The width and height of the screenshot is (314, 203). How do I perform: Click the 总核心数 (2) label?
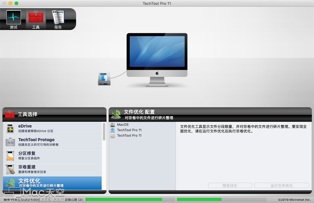pos(74,200)
